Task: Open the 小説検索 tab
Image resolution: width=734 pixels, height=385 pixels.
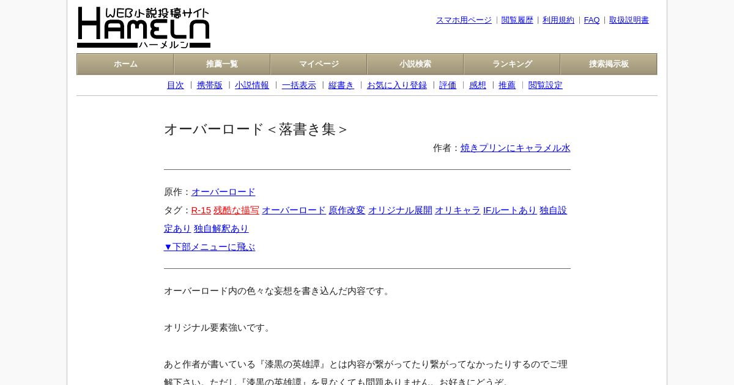Action: 415,64
